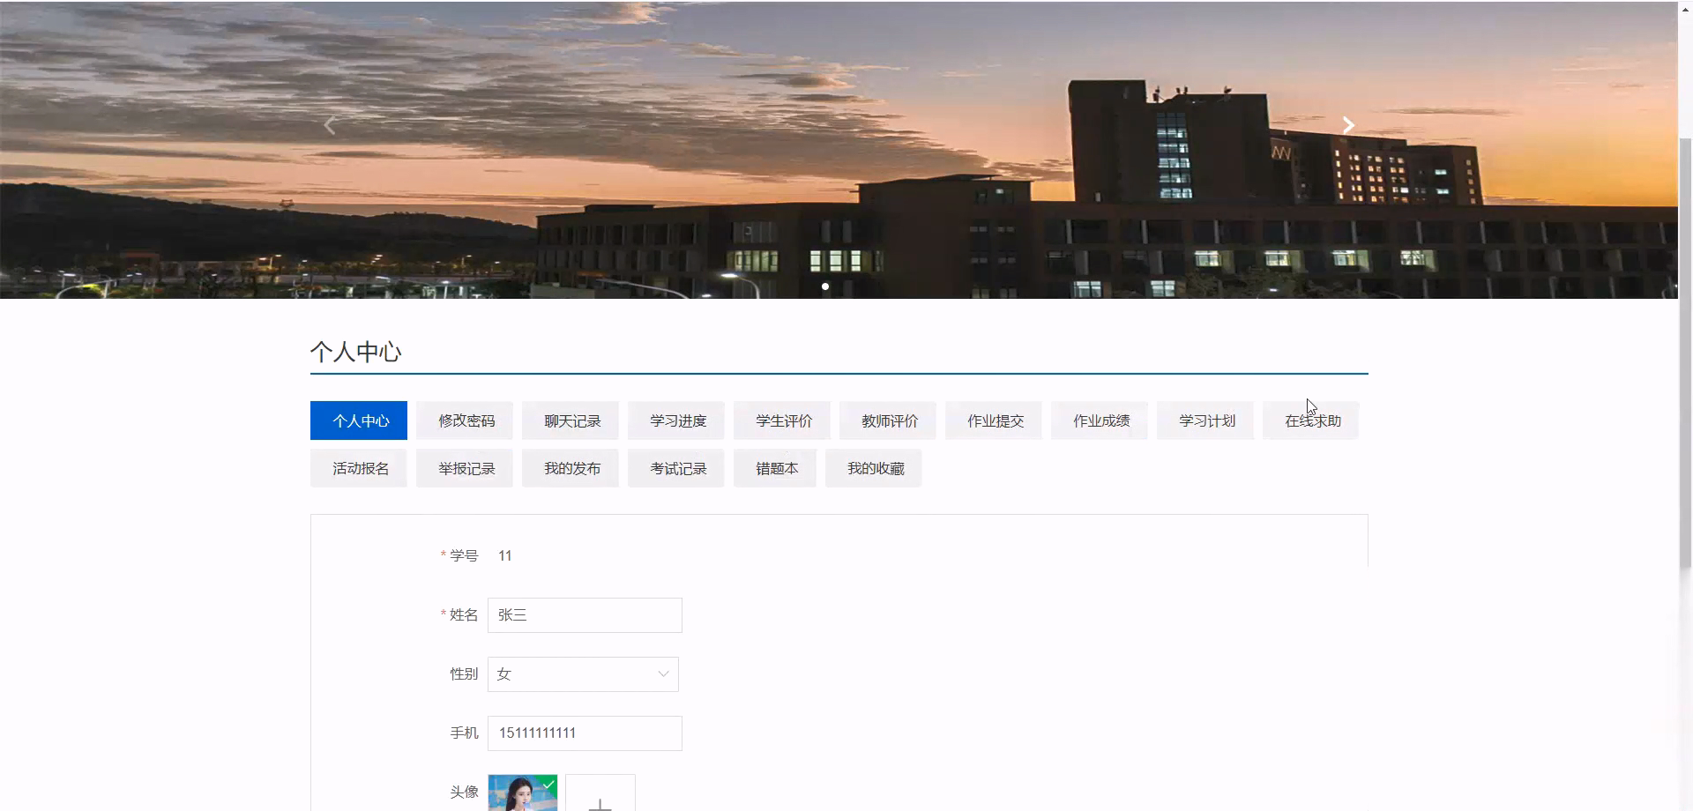Go to next banner slide arrow
The height and width of the screenshot is (811, 1693).
click(x=1348, y=125)
